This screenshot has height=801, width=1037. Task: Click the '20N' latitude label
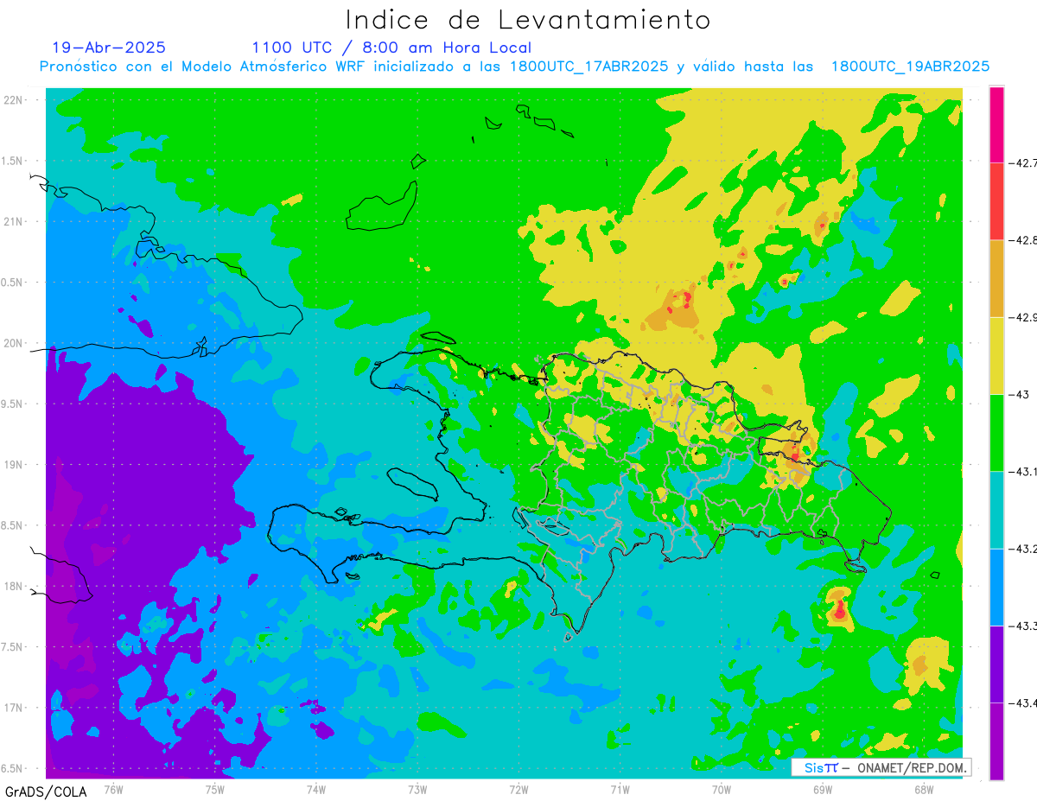coord(14,343)
